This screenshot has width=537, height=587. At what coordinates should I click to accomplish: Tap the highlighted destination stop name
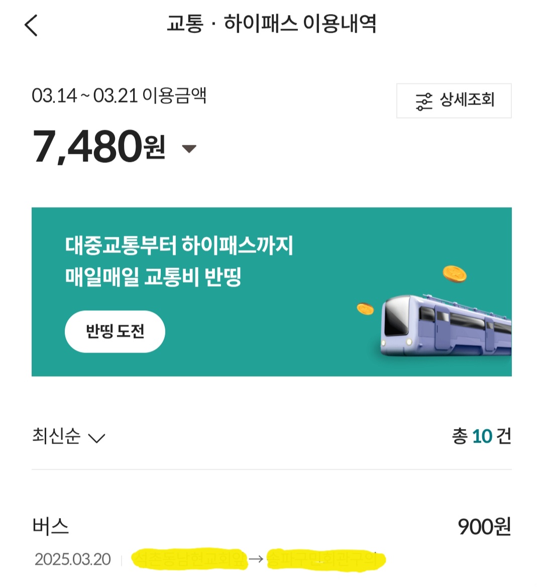click(x=326, y=559)
